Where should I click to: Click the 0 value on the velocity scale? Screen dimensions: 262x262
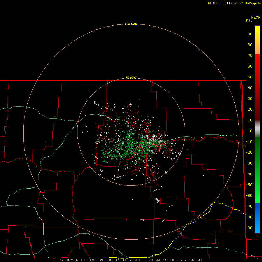251,131
